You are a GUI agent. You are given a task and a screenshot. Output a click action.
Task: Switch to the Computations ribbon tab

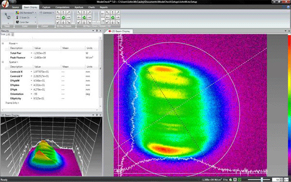63,7
